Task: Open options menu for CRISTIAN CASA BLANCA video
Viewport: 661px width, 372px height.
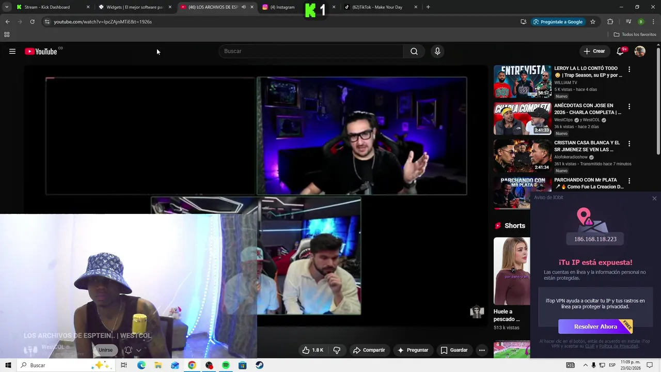Action: point(629,144)
